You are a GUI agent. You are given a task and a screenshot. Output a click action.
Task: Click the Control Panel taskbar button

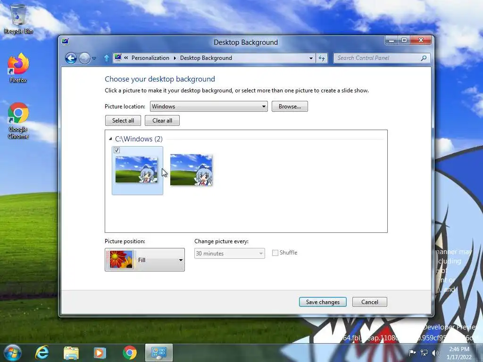(159, 353)
